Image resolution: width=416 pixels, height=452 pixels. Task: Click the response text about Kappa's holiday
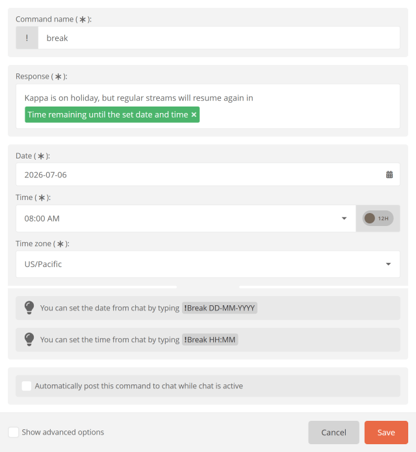tap(138, 98)
